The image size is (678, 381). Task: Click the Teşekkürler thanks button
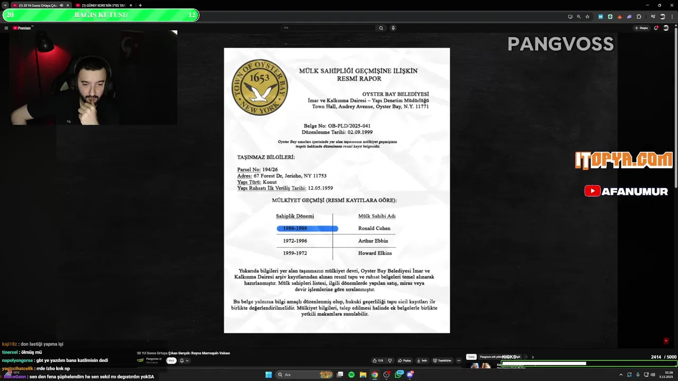pyautogui.click(x=442, y=360)
